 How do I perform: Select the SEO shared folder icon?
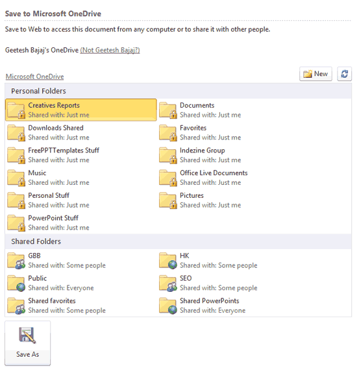[168, 283]
